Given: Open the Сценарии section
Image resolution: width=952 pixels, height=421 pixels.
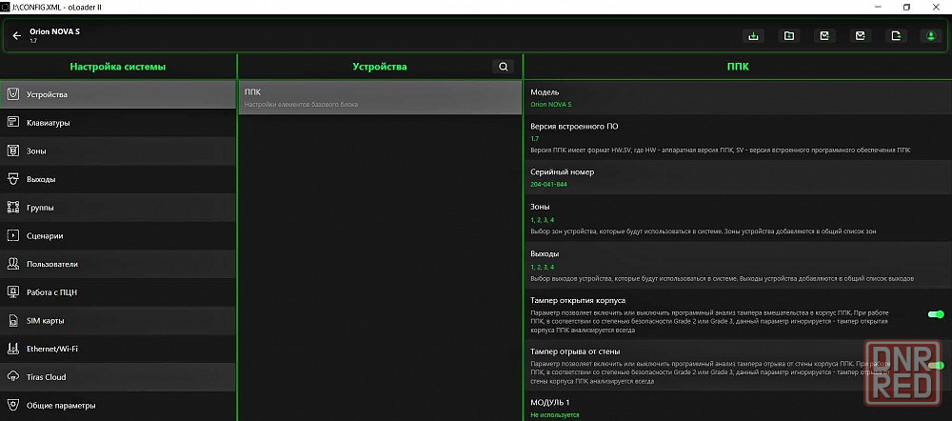Looking at the screenshot, I should click(118, 235).
